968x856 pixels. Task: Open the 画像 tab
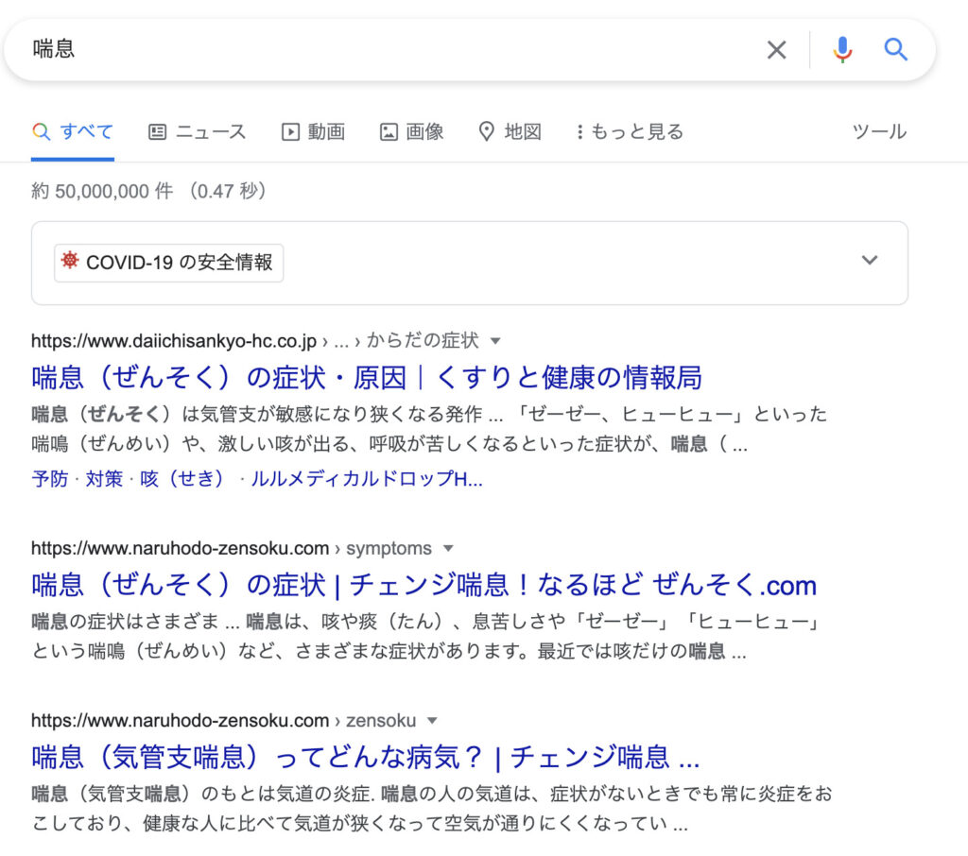(x=411, y=131)
